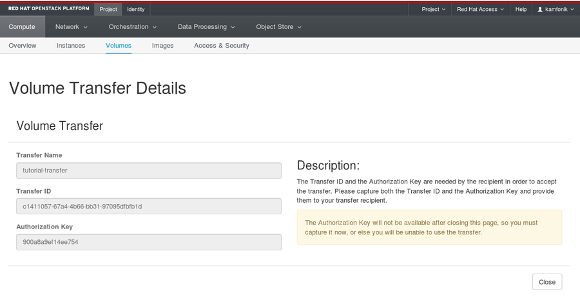This screenshot has width=580, height=298.
Task: Close the Volume Transfer Details page
Action: click(x=547, y=282)
